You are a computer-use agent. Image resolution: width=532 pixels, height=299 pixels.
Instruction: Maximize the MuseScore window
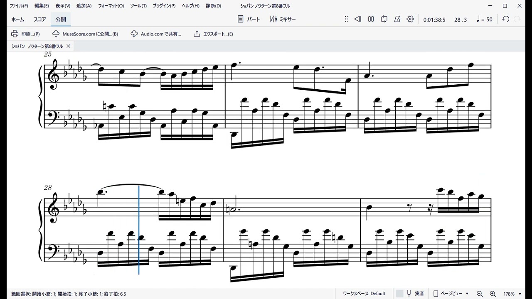coord(505,6)
